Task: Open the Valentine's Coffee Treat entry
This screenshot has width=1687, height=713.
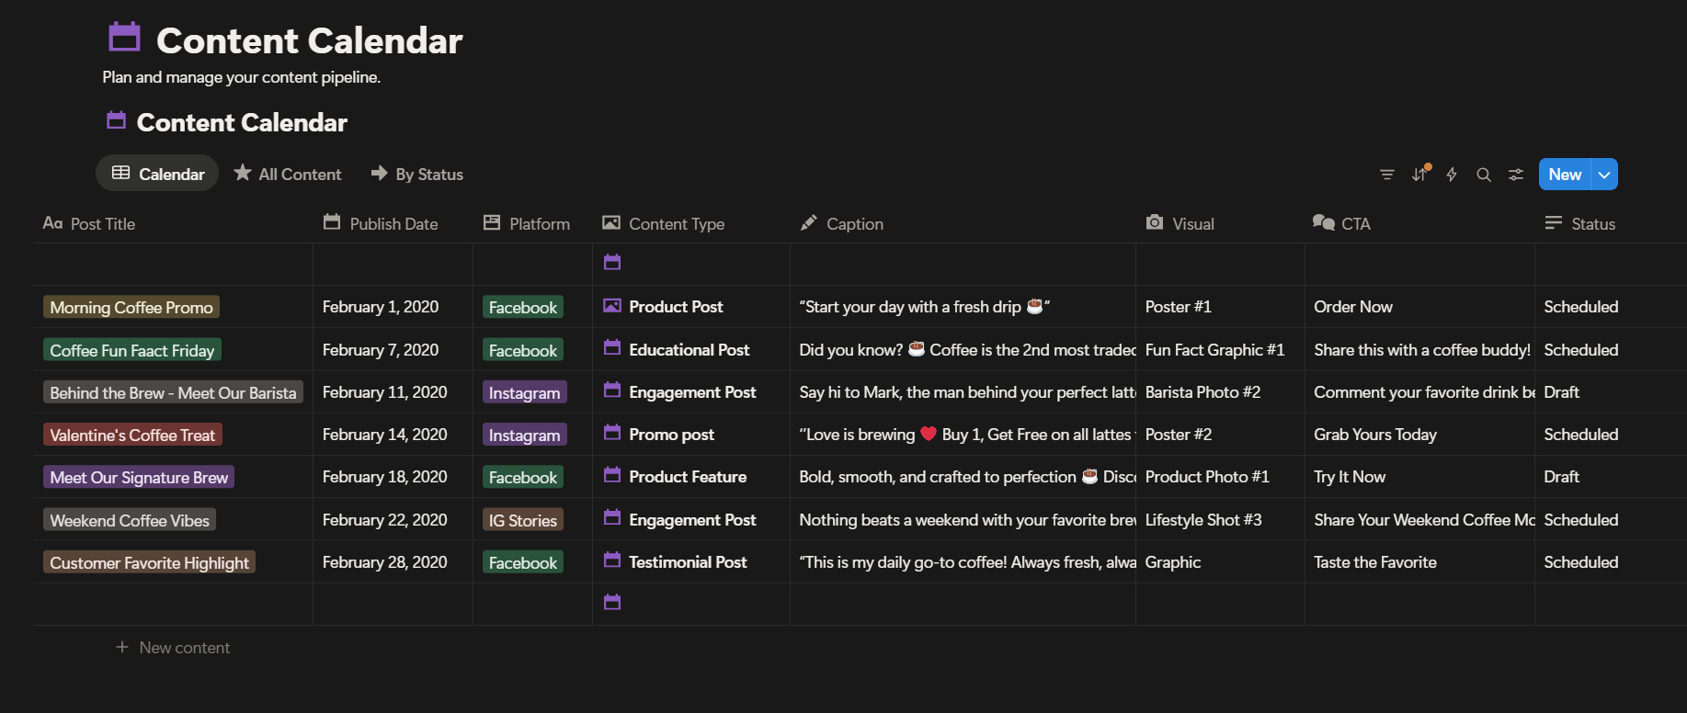Action: pos(132,435)
